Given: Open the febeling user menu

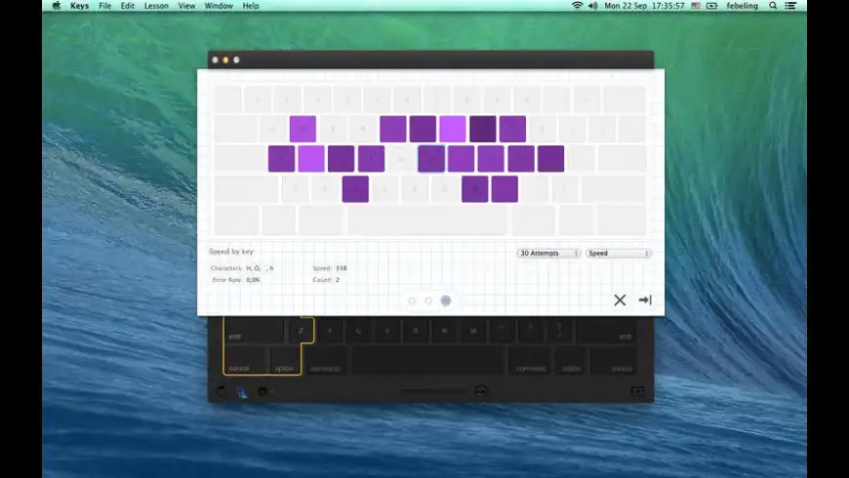Looking at the screenshot, I should [742, 6].
